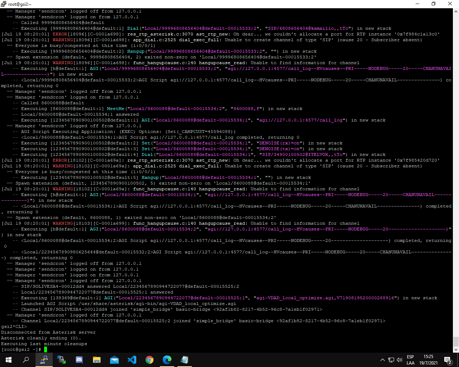Screen dimensions: 459x367
Task: Open the taskbar search magnifier
Action: 26,360
